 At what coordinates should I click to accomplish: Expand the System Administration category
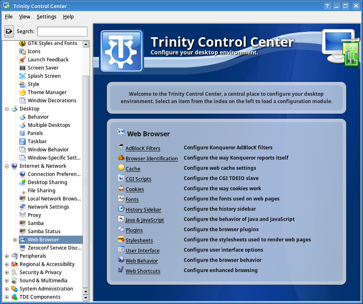[7, 289]
